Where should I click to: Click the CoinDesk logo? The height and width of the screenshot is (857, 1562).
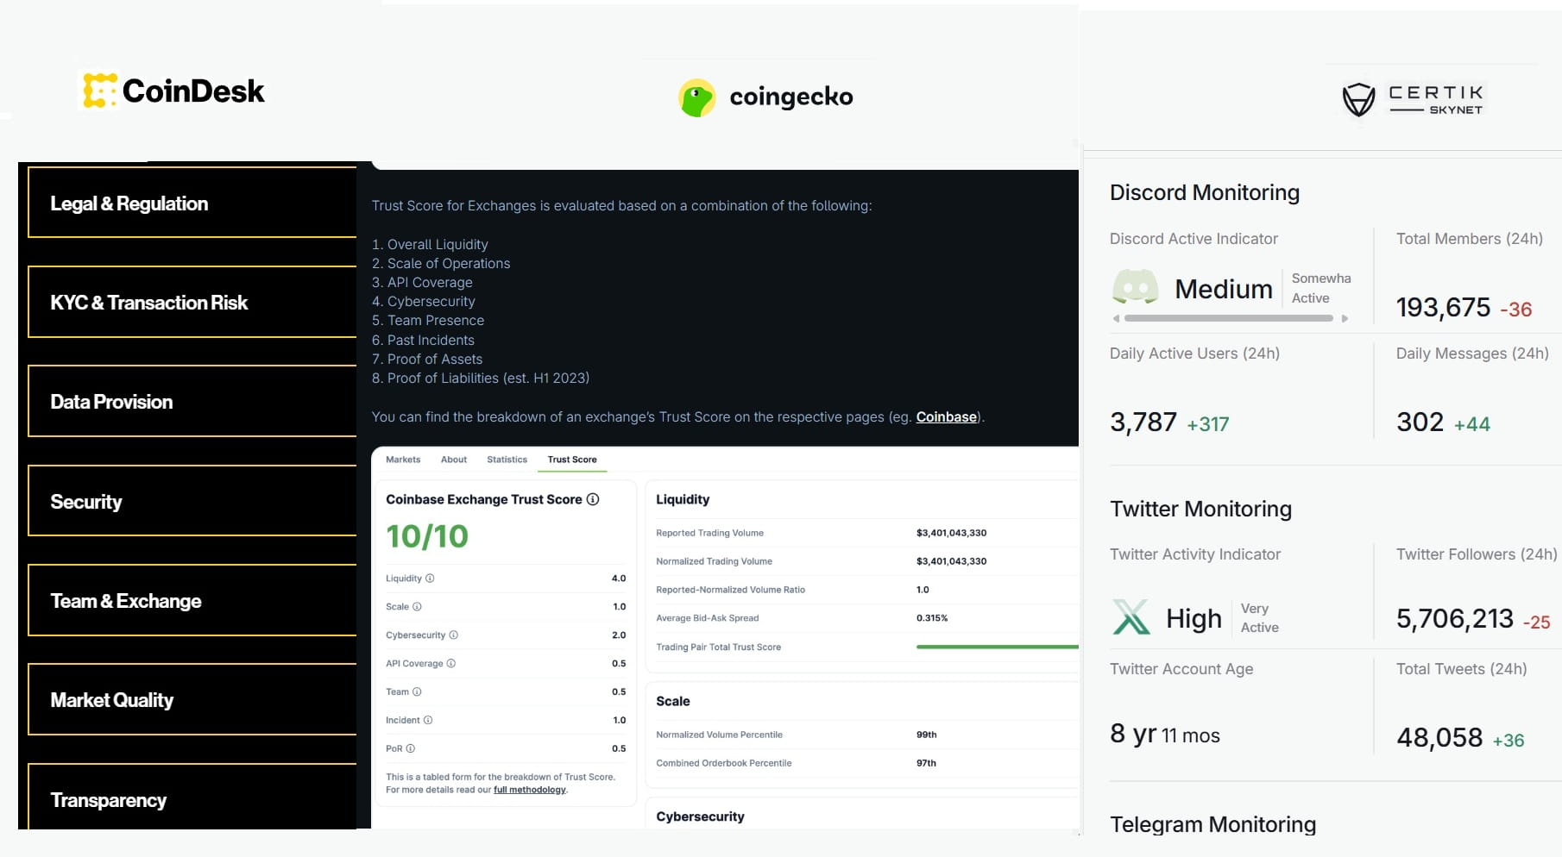coord(173,91)
